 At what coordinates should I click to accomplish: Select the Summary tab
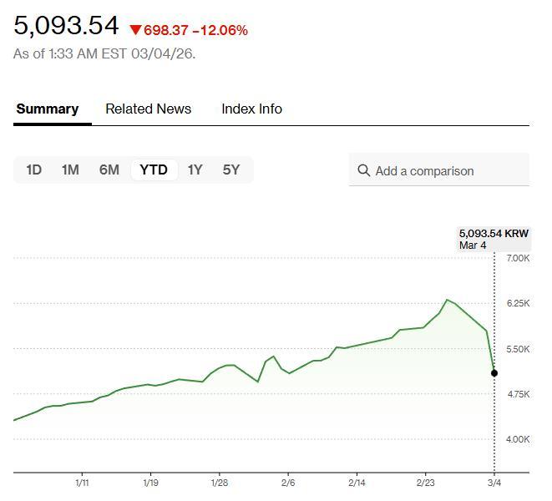[48, 109]
